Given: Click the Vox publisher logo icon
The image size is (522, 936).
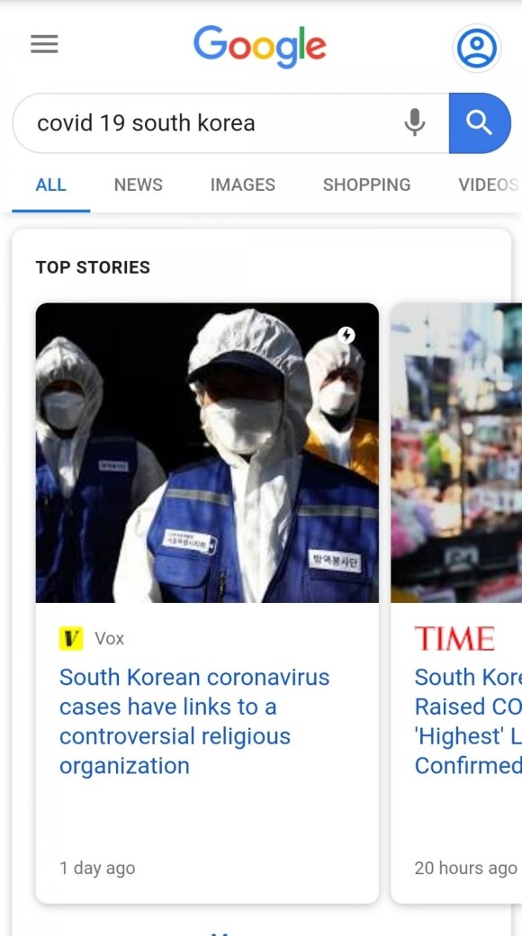Looking at the screenshot, I should [71, 639].
